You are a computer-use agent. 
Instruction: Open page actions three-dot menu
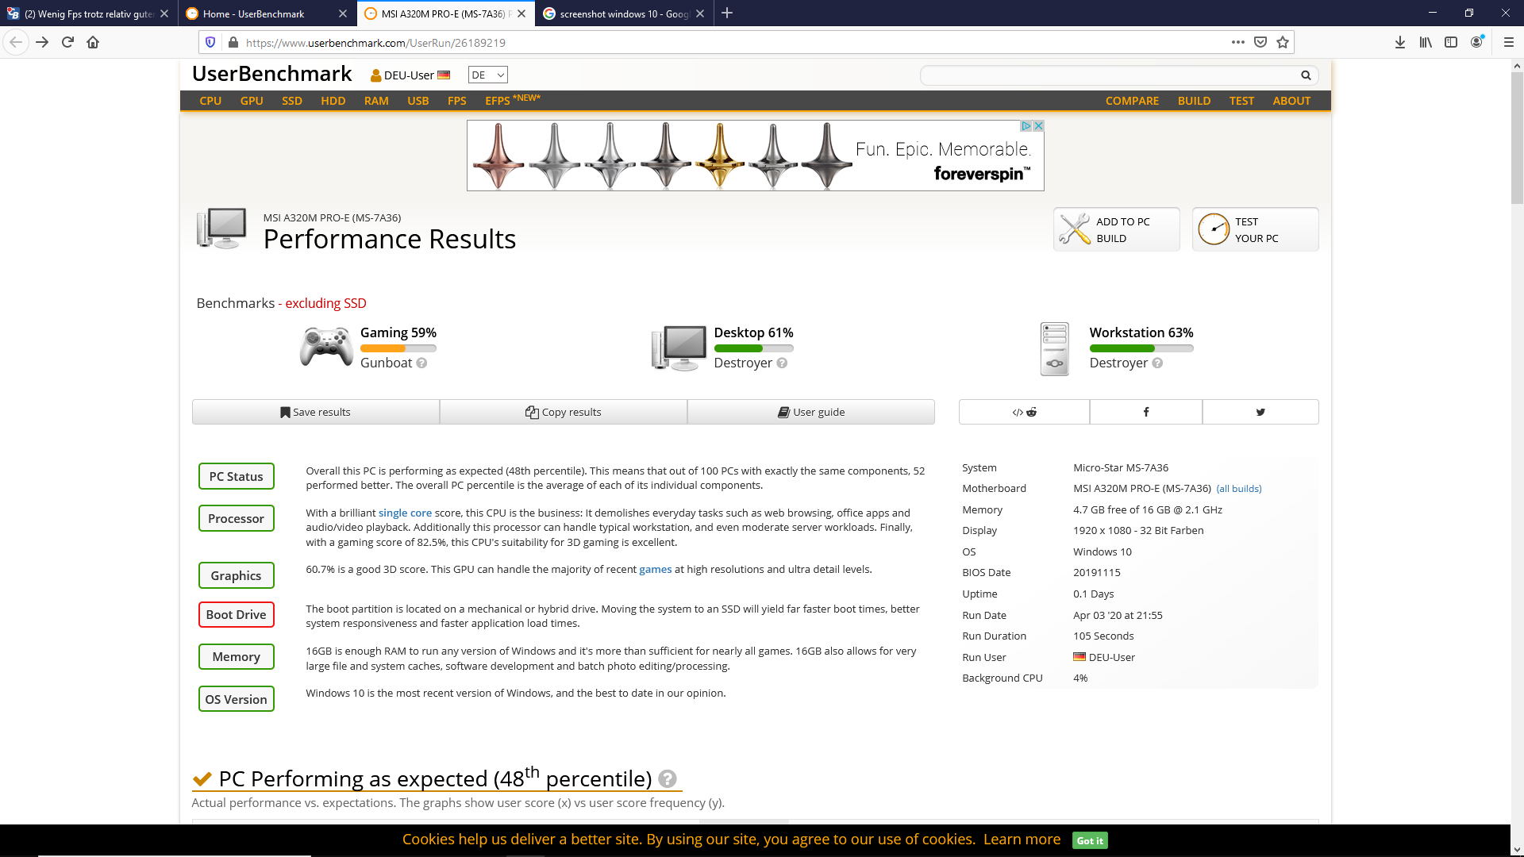1237,42
